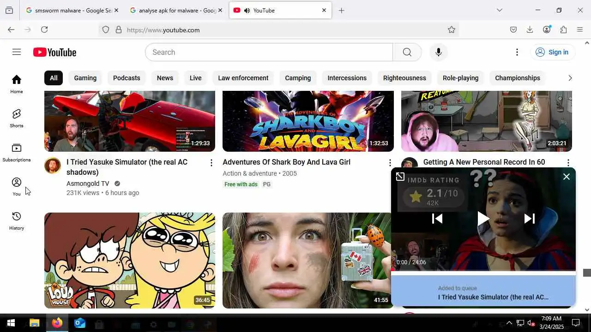Open YouTube settings three-dot menu
The height and width of the screenshot is (332, 591).
pos(517,52)
